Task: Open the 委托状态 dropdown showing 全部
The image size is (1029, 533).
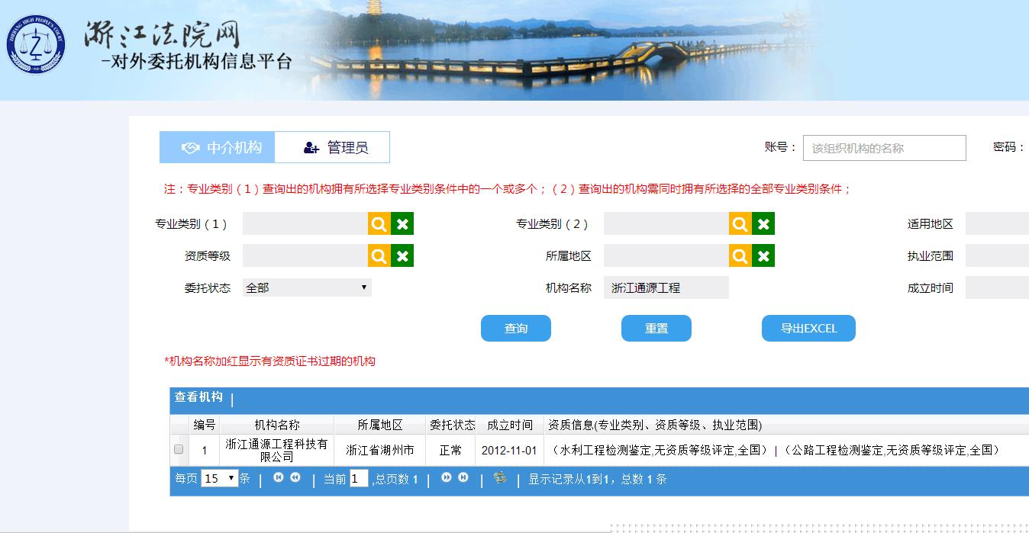Action: tap(307, 287)
